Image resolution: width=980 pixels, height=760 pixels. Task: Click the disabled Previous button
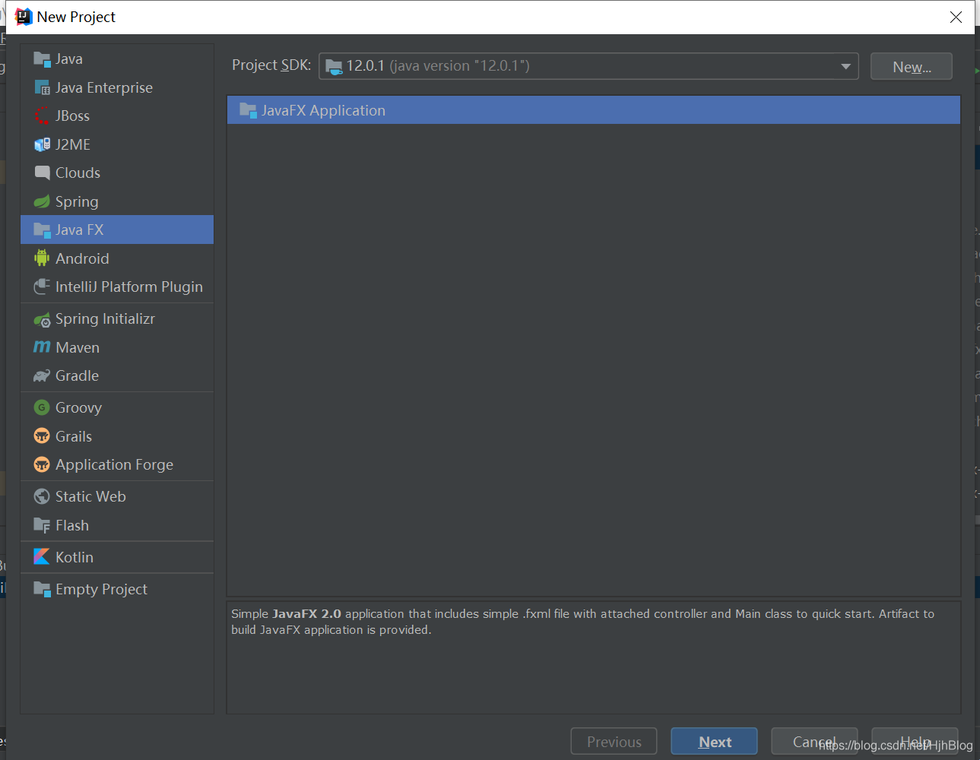(x=614, y=742)
